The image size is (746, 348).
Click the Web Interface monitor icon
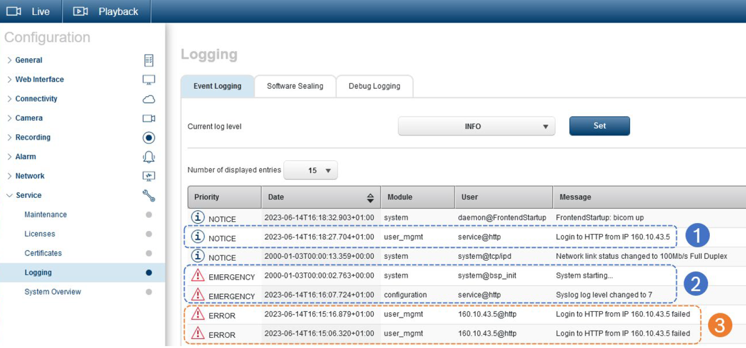[148, 80]
